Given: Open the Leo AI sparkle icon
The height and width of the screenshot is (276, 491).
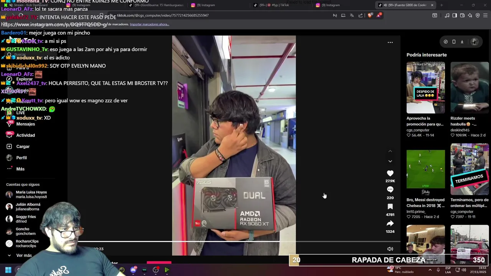Looking at the screenshot, I should 470,15.
